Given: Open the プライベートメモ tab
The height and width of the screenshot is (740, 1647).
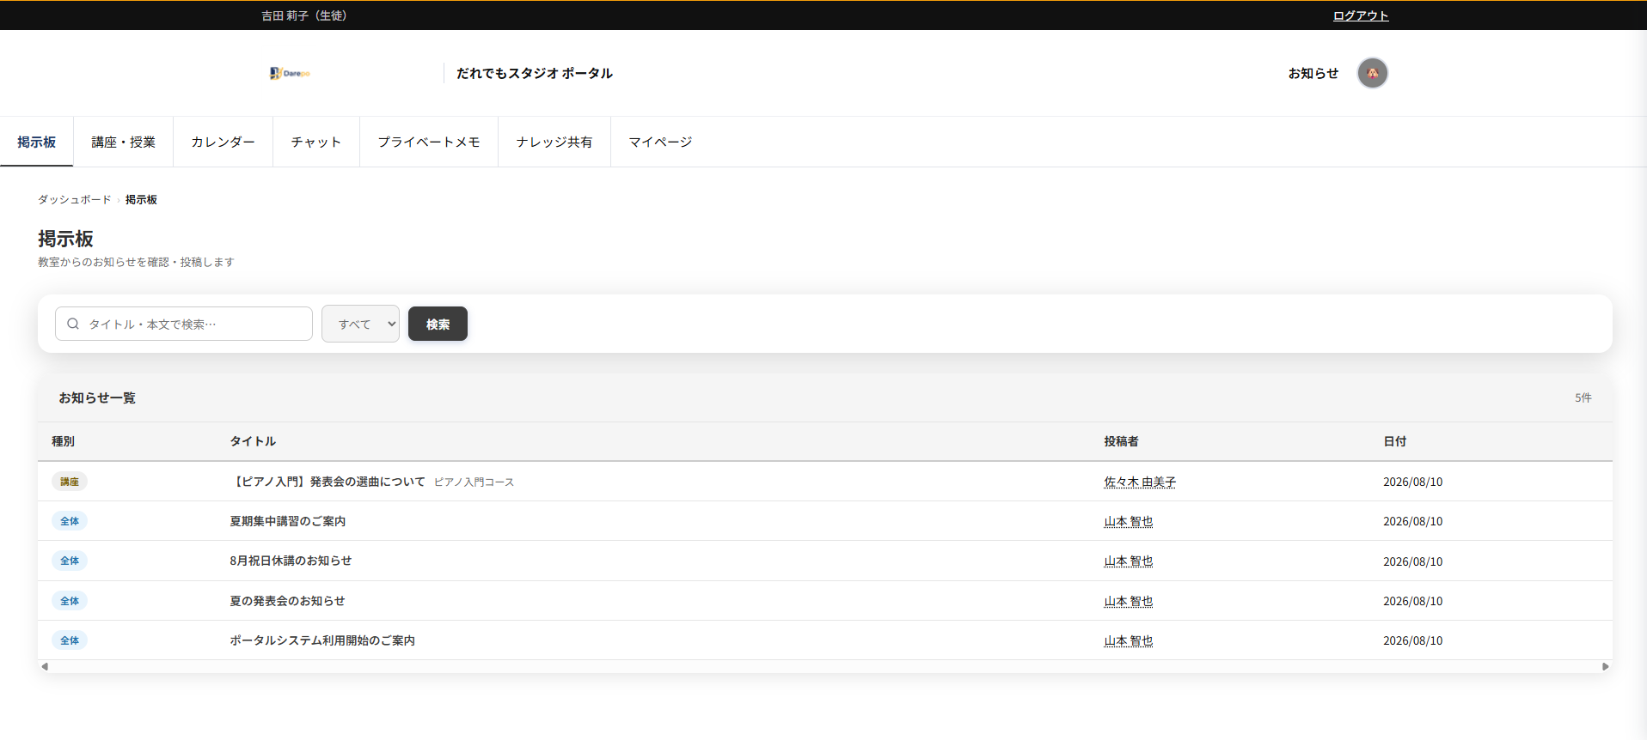Looking at the screenshot, I should [429, 142].
